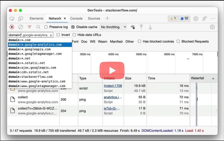This screenshot has width=224, height=141.
Task: Export HAR file with down arrow
Action: [150, 27]
